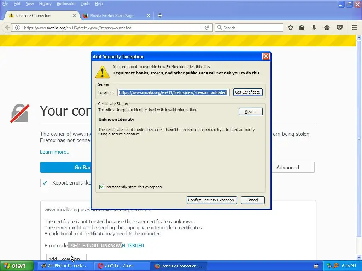Click the orange magnifier system tray icon
This screenshot has height=271, width=362.
(336, 266)
